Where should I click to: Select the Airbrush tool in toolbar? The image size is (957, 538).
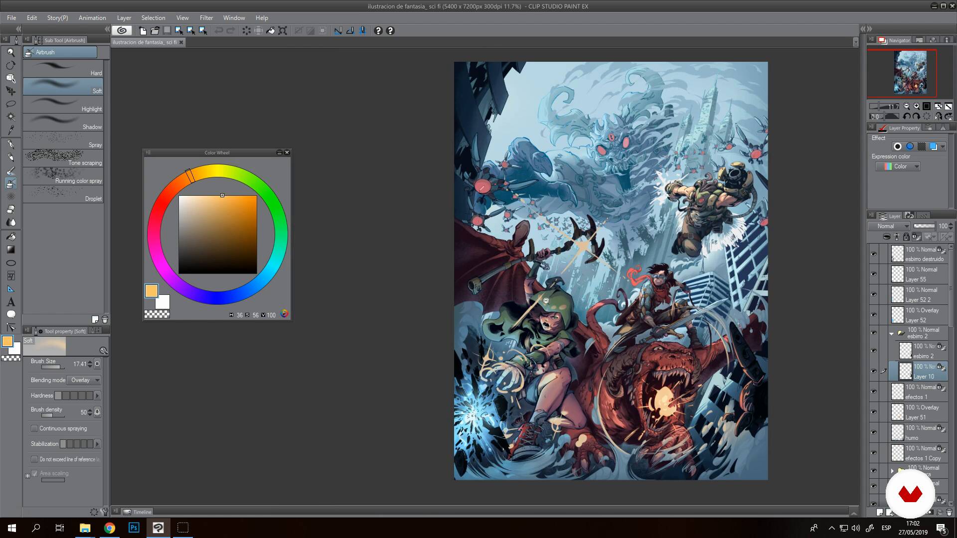10,183
